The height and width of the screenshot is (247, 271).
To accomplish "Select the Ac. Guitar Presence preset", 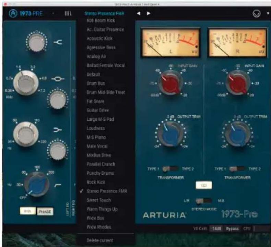I will click(106, 30).
